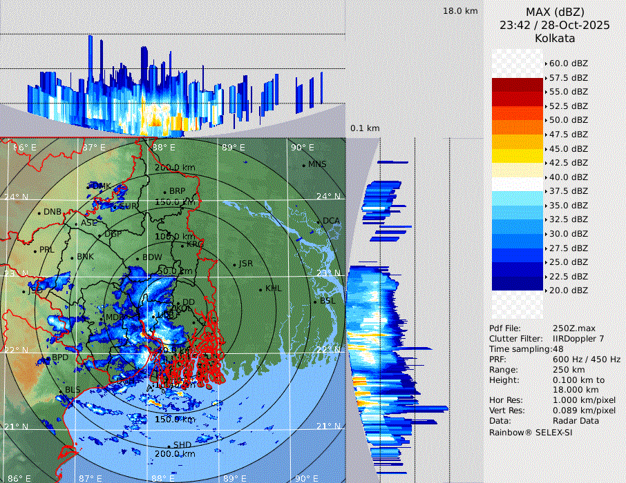This screenshot has height=483, width=626.
Task: Click the KHL station marker
Action: [x=260, y=288]
